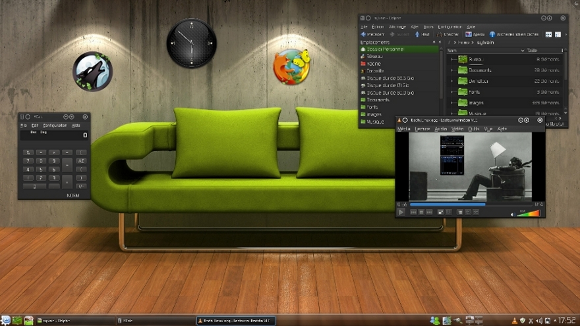The image size is (580, 326).
Task: Toggle Afficher les fichiers cachés in Dolphin
Action: [x=514, y=34]
